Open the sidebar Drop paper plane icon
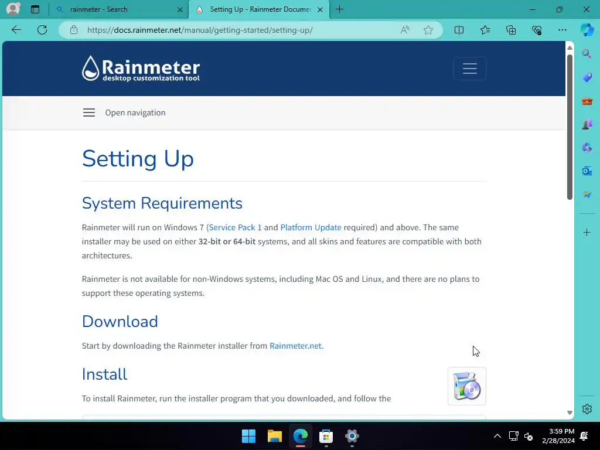The width and height of the screenshot is (600, 450). [587, 195]
